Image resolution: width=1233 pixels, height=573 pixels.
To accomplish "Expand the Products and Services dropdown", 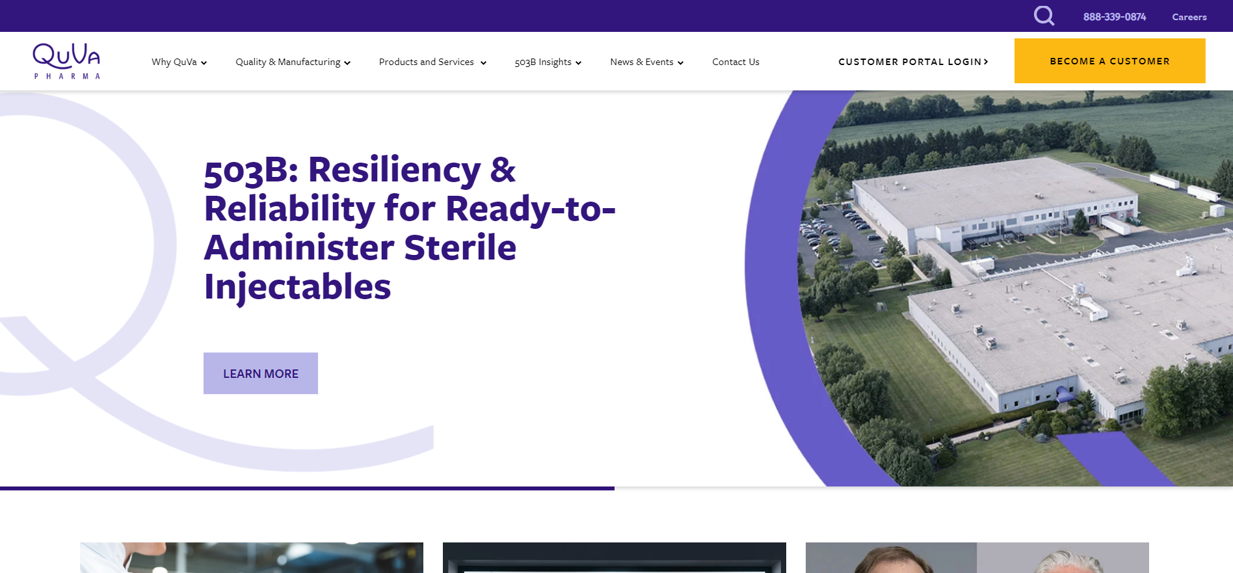I will tap(432, 62).
